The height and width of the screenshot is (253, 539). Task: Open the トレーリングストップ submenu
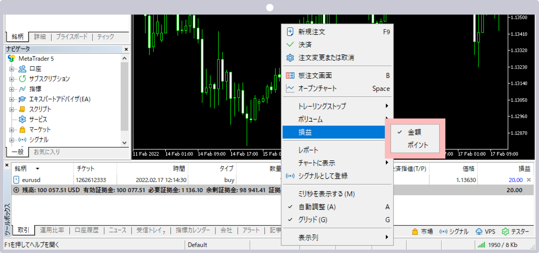pos(337,106)
